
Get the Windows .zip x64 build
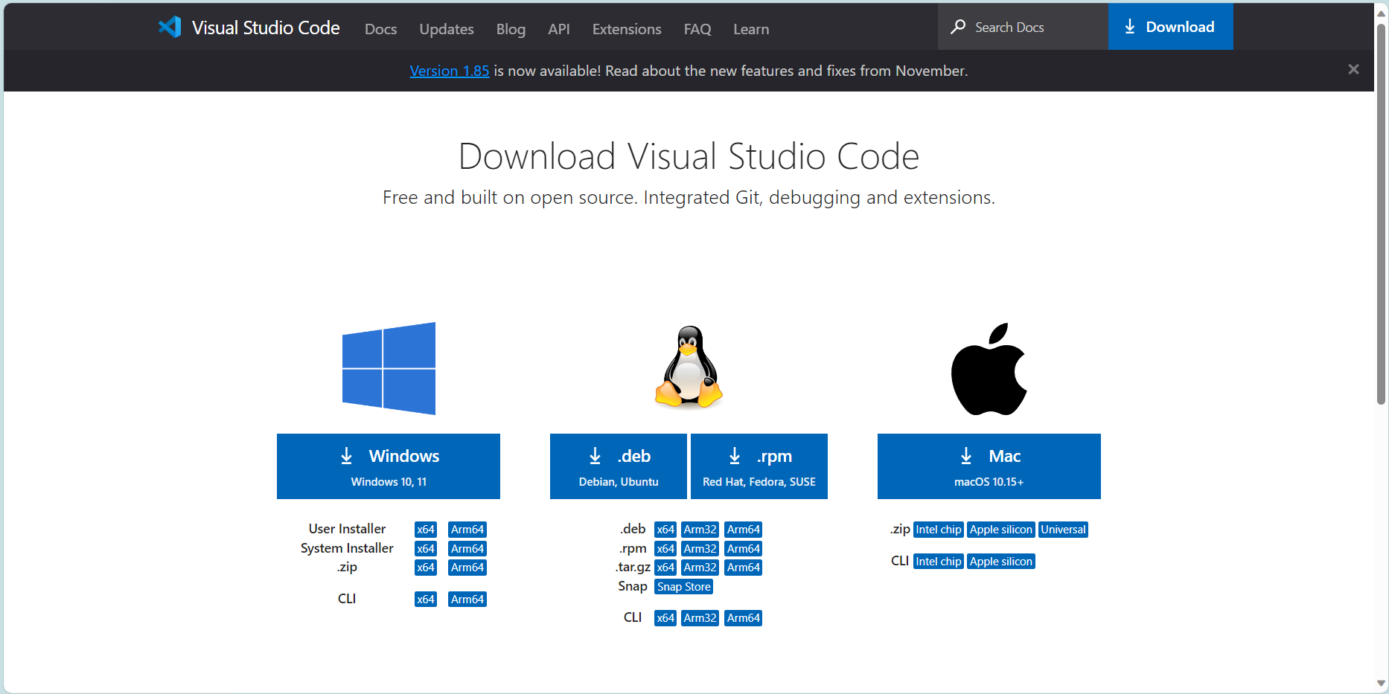(x=426, y=568)
